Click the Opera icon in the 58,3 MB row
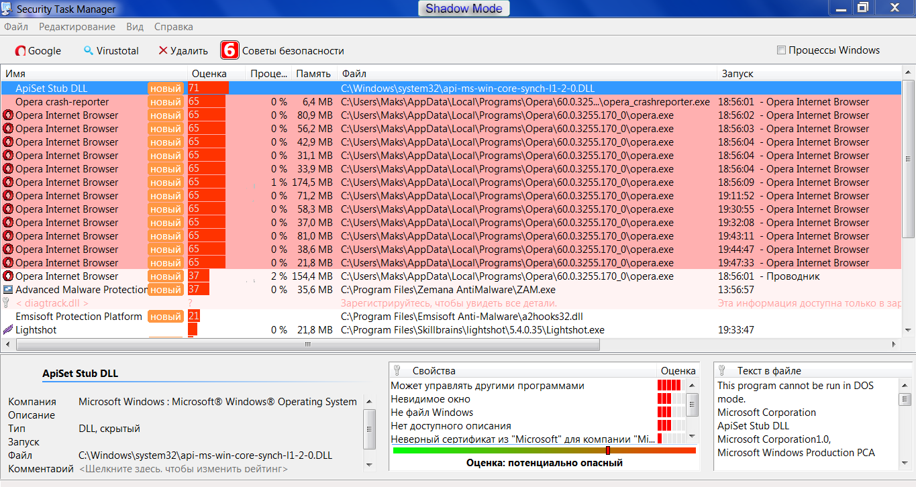Viewport: 916px width, 487px height. point(8,209)
